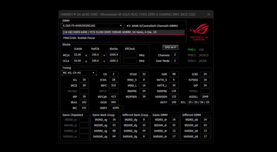Click the tRRD_S value 8
Image resolution: width=277 pixels, height=152 pixels.
(x=144, y=80)
